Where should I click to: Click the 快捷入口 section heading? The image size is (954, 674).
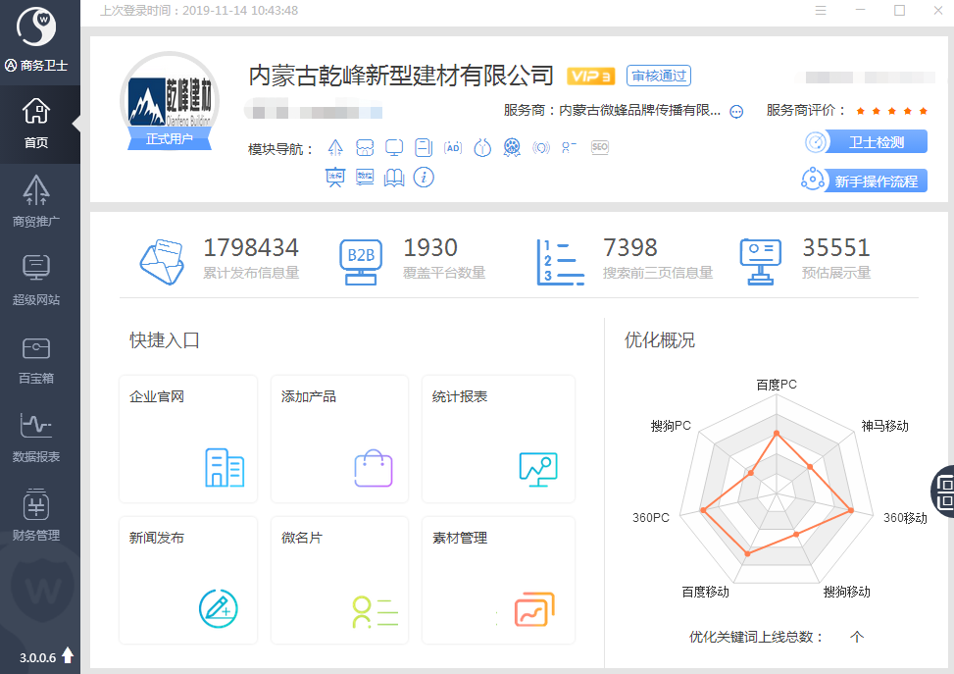[x=165, y=340]
